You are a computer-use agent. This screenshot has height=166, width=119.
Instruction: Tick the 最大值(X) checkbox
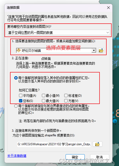(43, 101)
